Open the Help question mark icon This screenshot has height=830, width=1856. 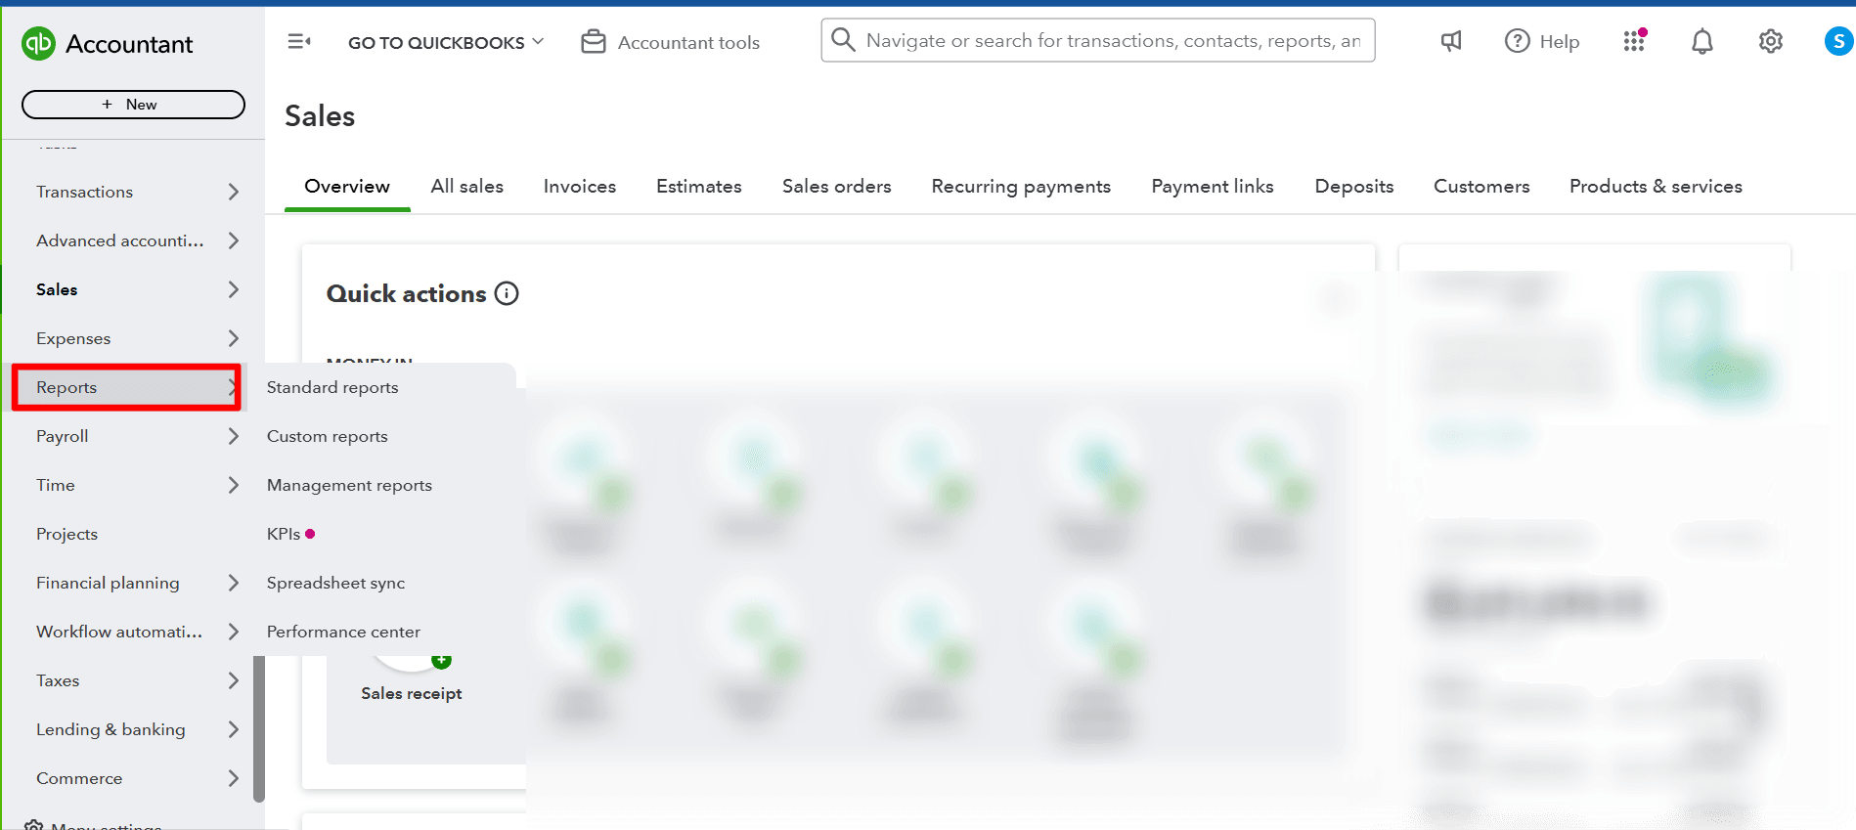pos(1517,41)
